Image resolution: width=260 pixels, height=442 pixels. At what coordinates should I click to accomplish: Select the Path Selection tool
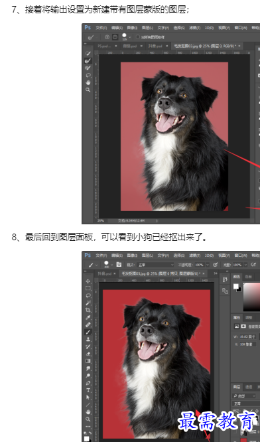click(88, 398)
